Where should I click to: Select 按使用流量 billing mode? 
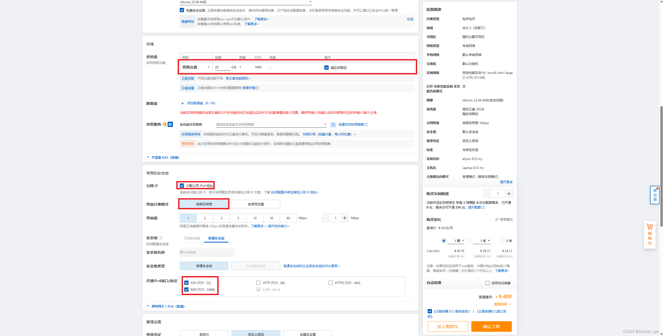(x=256, y=204)
